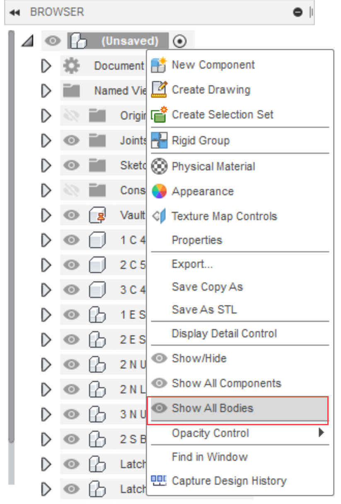Click the Appearance color wheel icon
Screen dimensions: 341x504
pos(159,191)
